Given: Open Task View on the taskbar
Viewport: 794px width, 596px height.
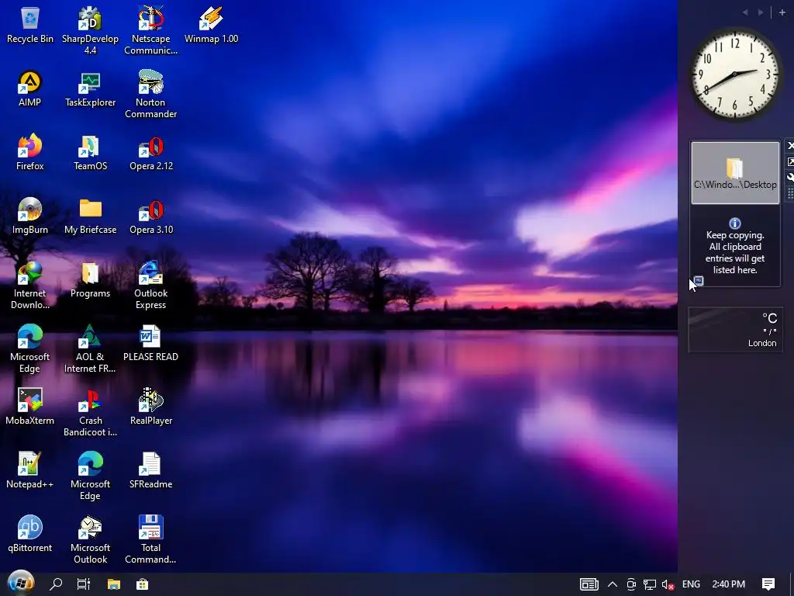Looking at the screenshot, I should [84, 584].
